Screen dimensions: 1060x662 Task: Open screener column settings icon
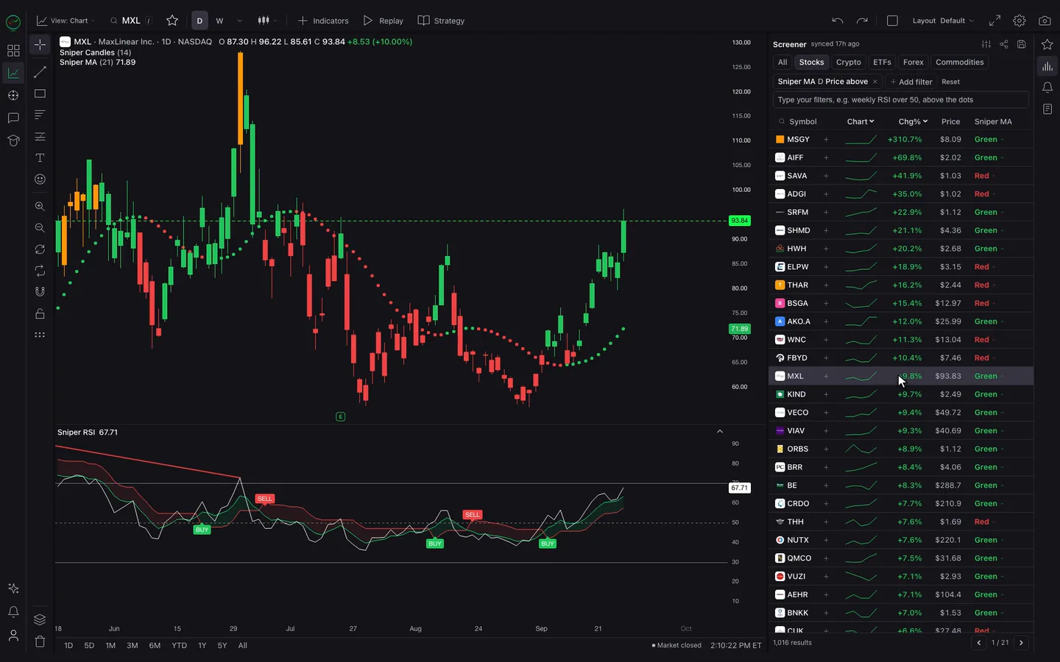pyautogui.click(x=986, y=44)
